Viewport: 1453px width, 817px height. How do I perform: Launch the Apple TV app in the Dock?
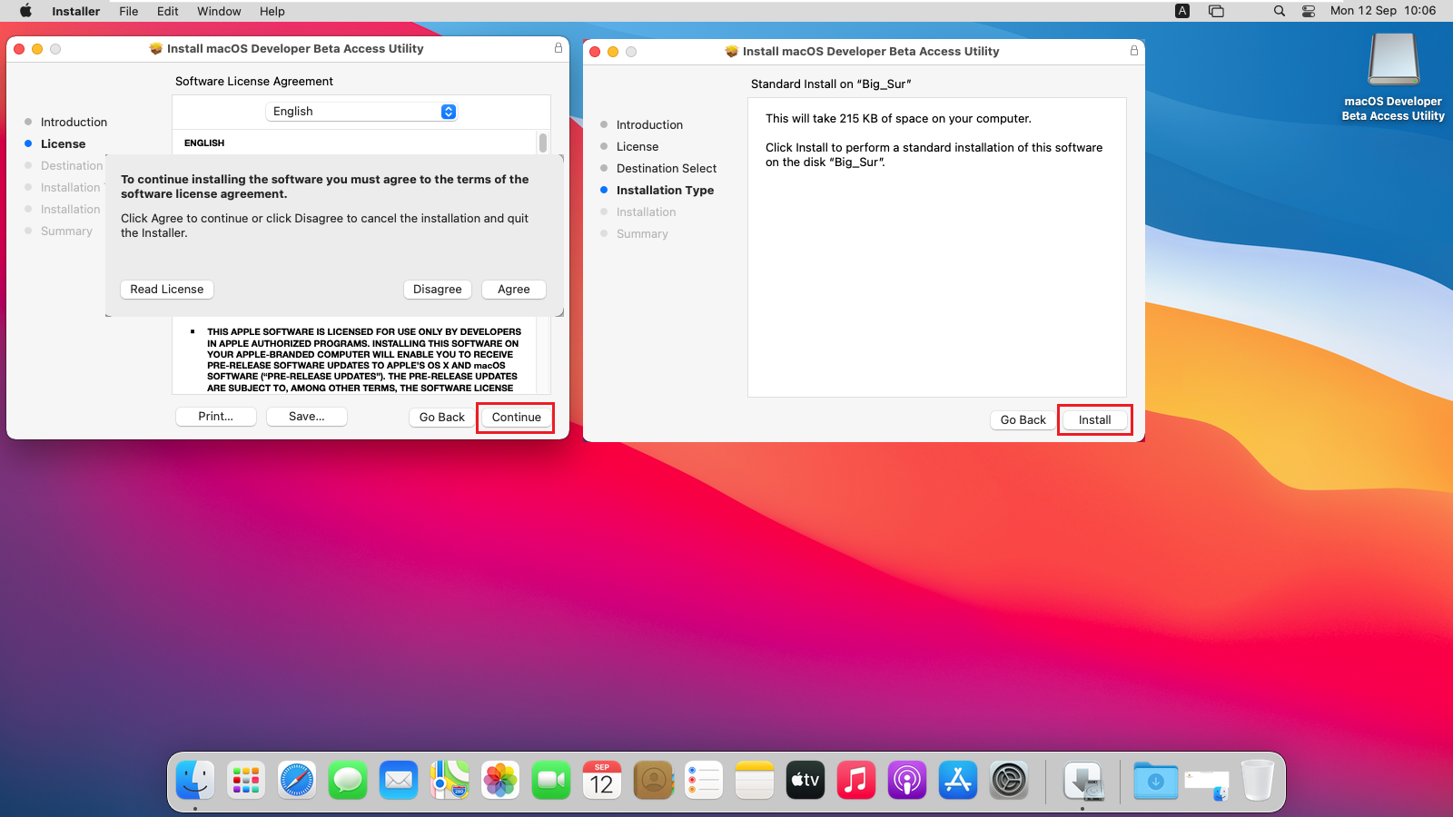click(806, 781)
